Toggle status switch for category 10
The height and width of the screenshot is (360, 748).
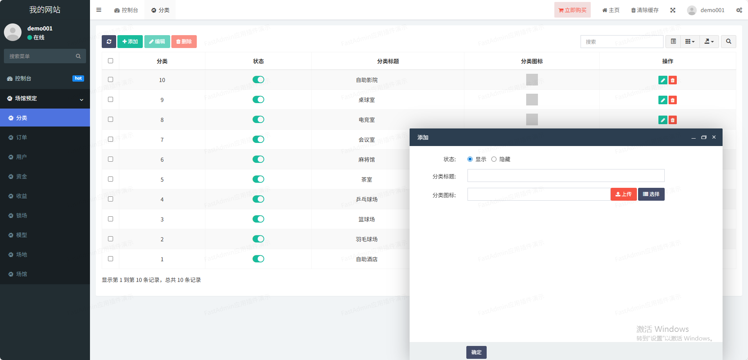click(x=258, y=80)
